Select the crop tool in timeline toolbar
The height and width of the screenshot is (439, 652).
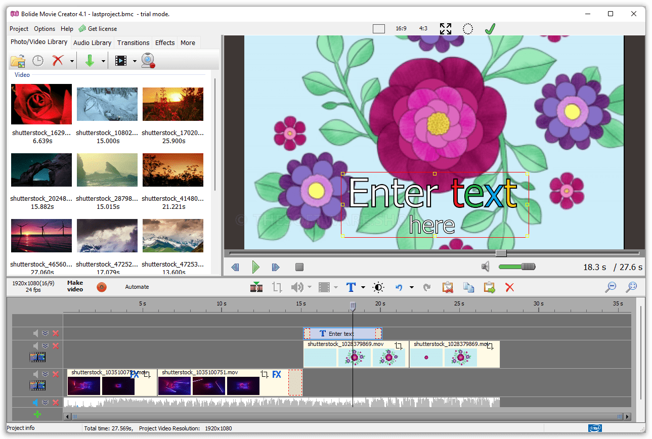277,287
